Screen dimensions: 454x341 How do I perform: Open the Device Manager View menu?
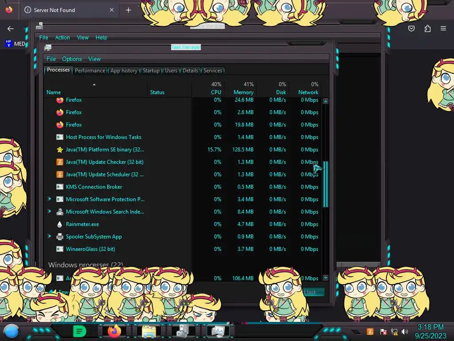tap(83, 38)
